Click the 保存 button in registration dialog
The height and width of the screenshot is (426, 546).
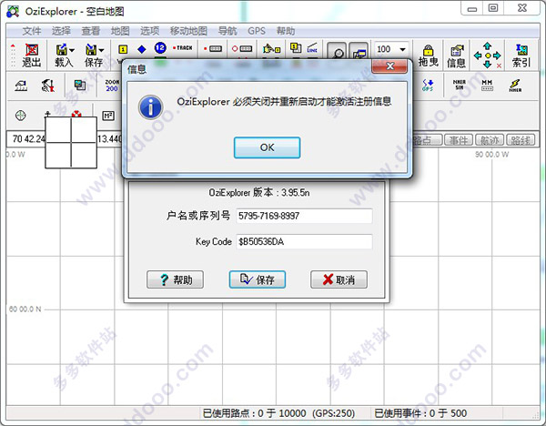click(258, 279)
